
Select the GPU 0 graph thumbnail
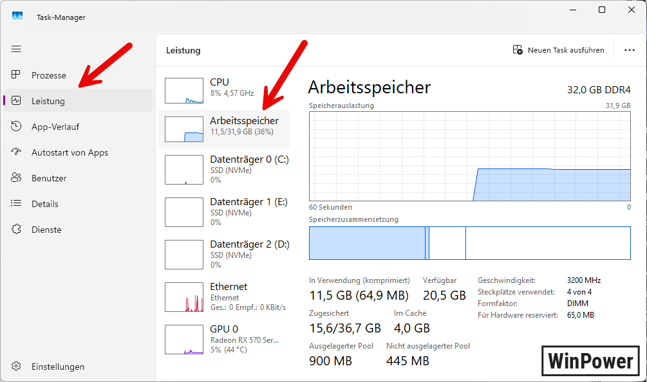[184, 340]
